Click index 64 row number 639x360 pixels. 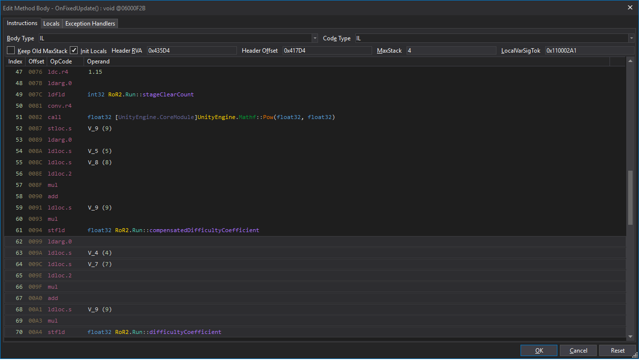click(x=19, y=264)
